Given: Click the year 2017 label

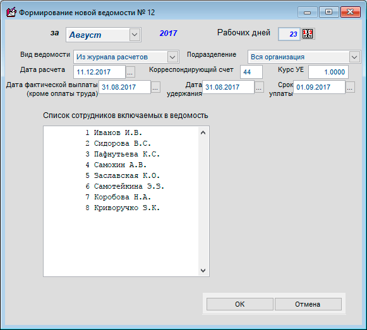Looking at the screenshot, I should 168,33.
